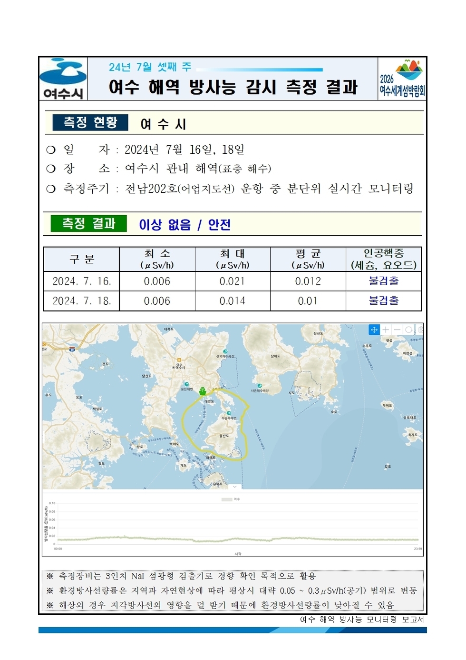The width and height of the screenshot is (466, 660).
Task: Click the 불검출 result link
Action: point(383,282)
